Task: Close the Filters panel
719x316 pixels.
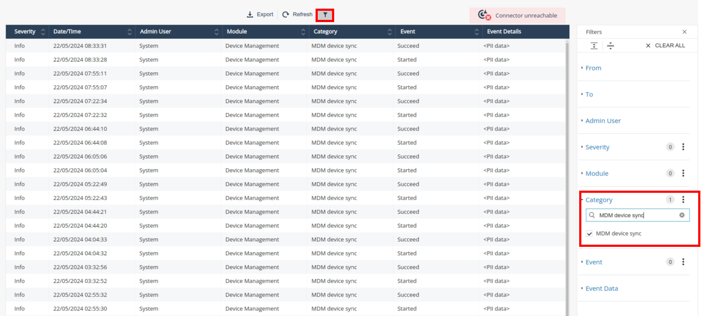Action: coord(684,32)
